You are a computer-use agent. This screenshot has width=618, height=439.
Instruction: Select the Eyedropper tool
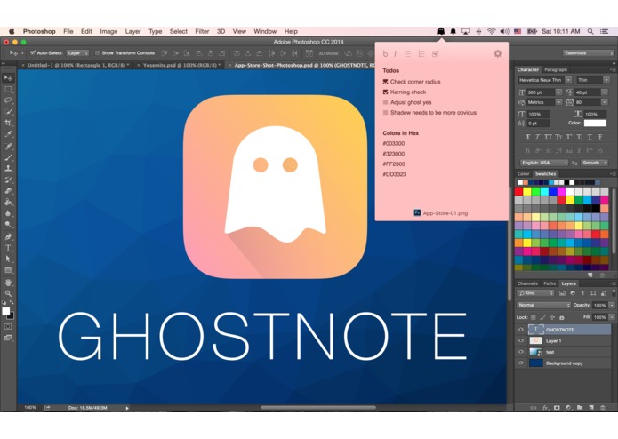[x=8, y=134]
